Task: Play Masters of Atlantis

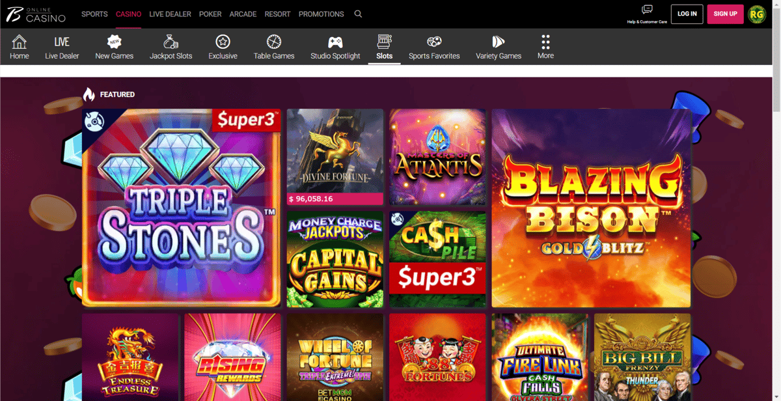Action: pyautogui.click(x=437, y=157)
